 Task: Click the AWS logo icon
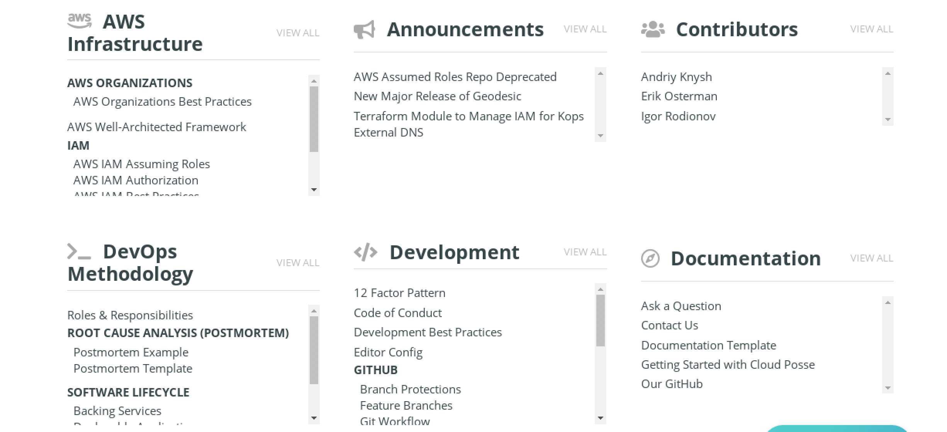click(80, 20)
